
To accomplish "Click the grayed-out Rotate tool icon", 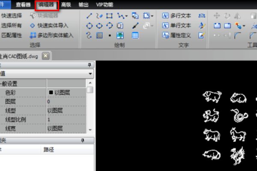I will click(227, 16).
